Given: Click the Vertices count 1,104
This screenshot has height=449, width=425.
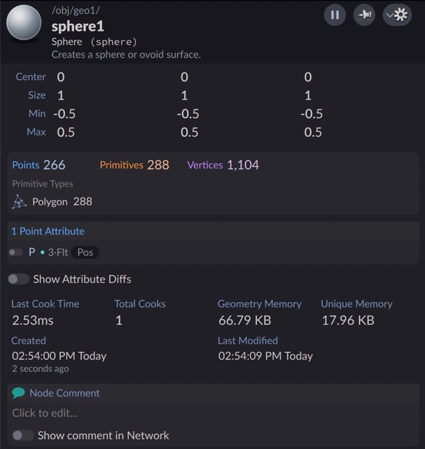Looking at the screenshot, I should pyautogui.click(x=243, y=165).
